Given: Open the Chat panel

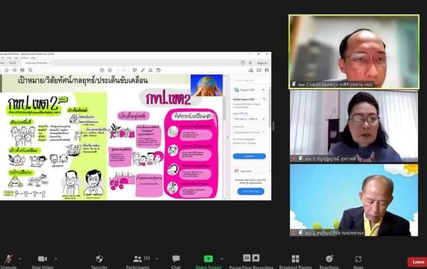Looking at the screenshot, I should [176, 259].
